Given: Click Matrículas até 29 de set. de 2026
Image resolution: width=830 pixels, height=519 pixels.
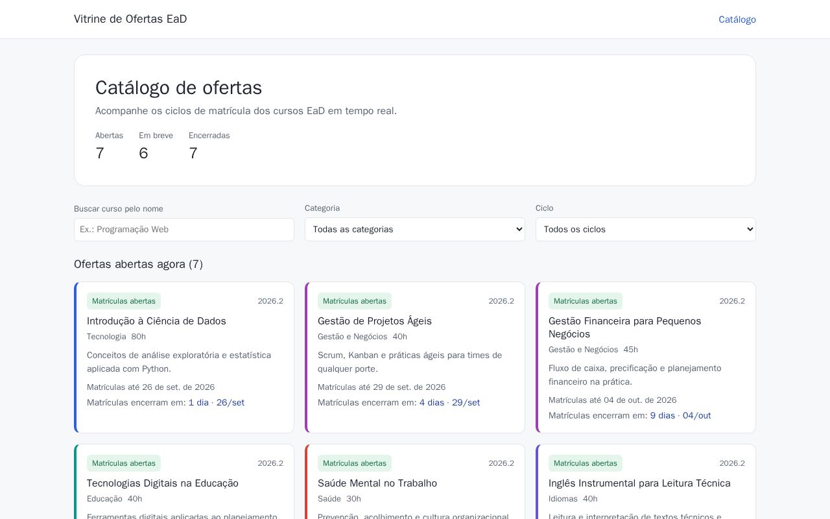Looking at the screenshot, I should tap(381, 387).
